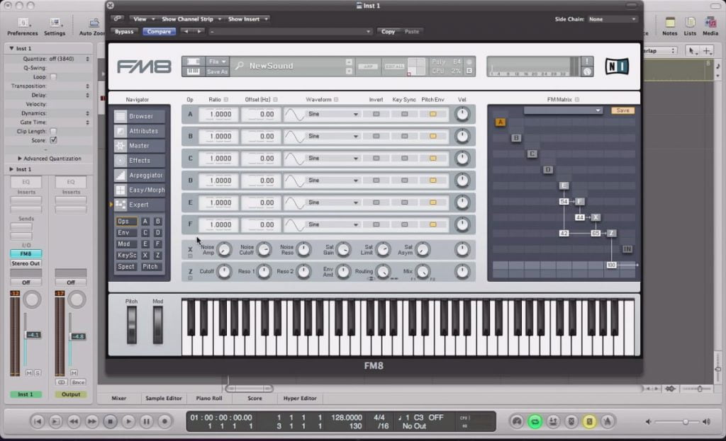
Task: Click operator Z in FM Matrix
Action: coord(611,233)
